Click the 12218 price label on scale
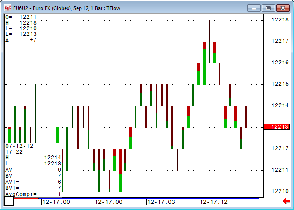 280,20
